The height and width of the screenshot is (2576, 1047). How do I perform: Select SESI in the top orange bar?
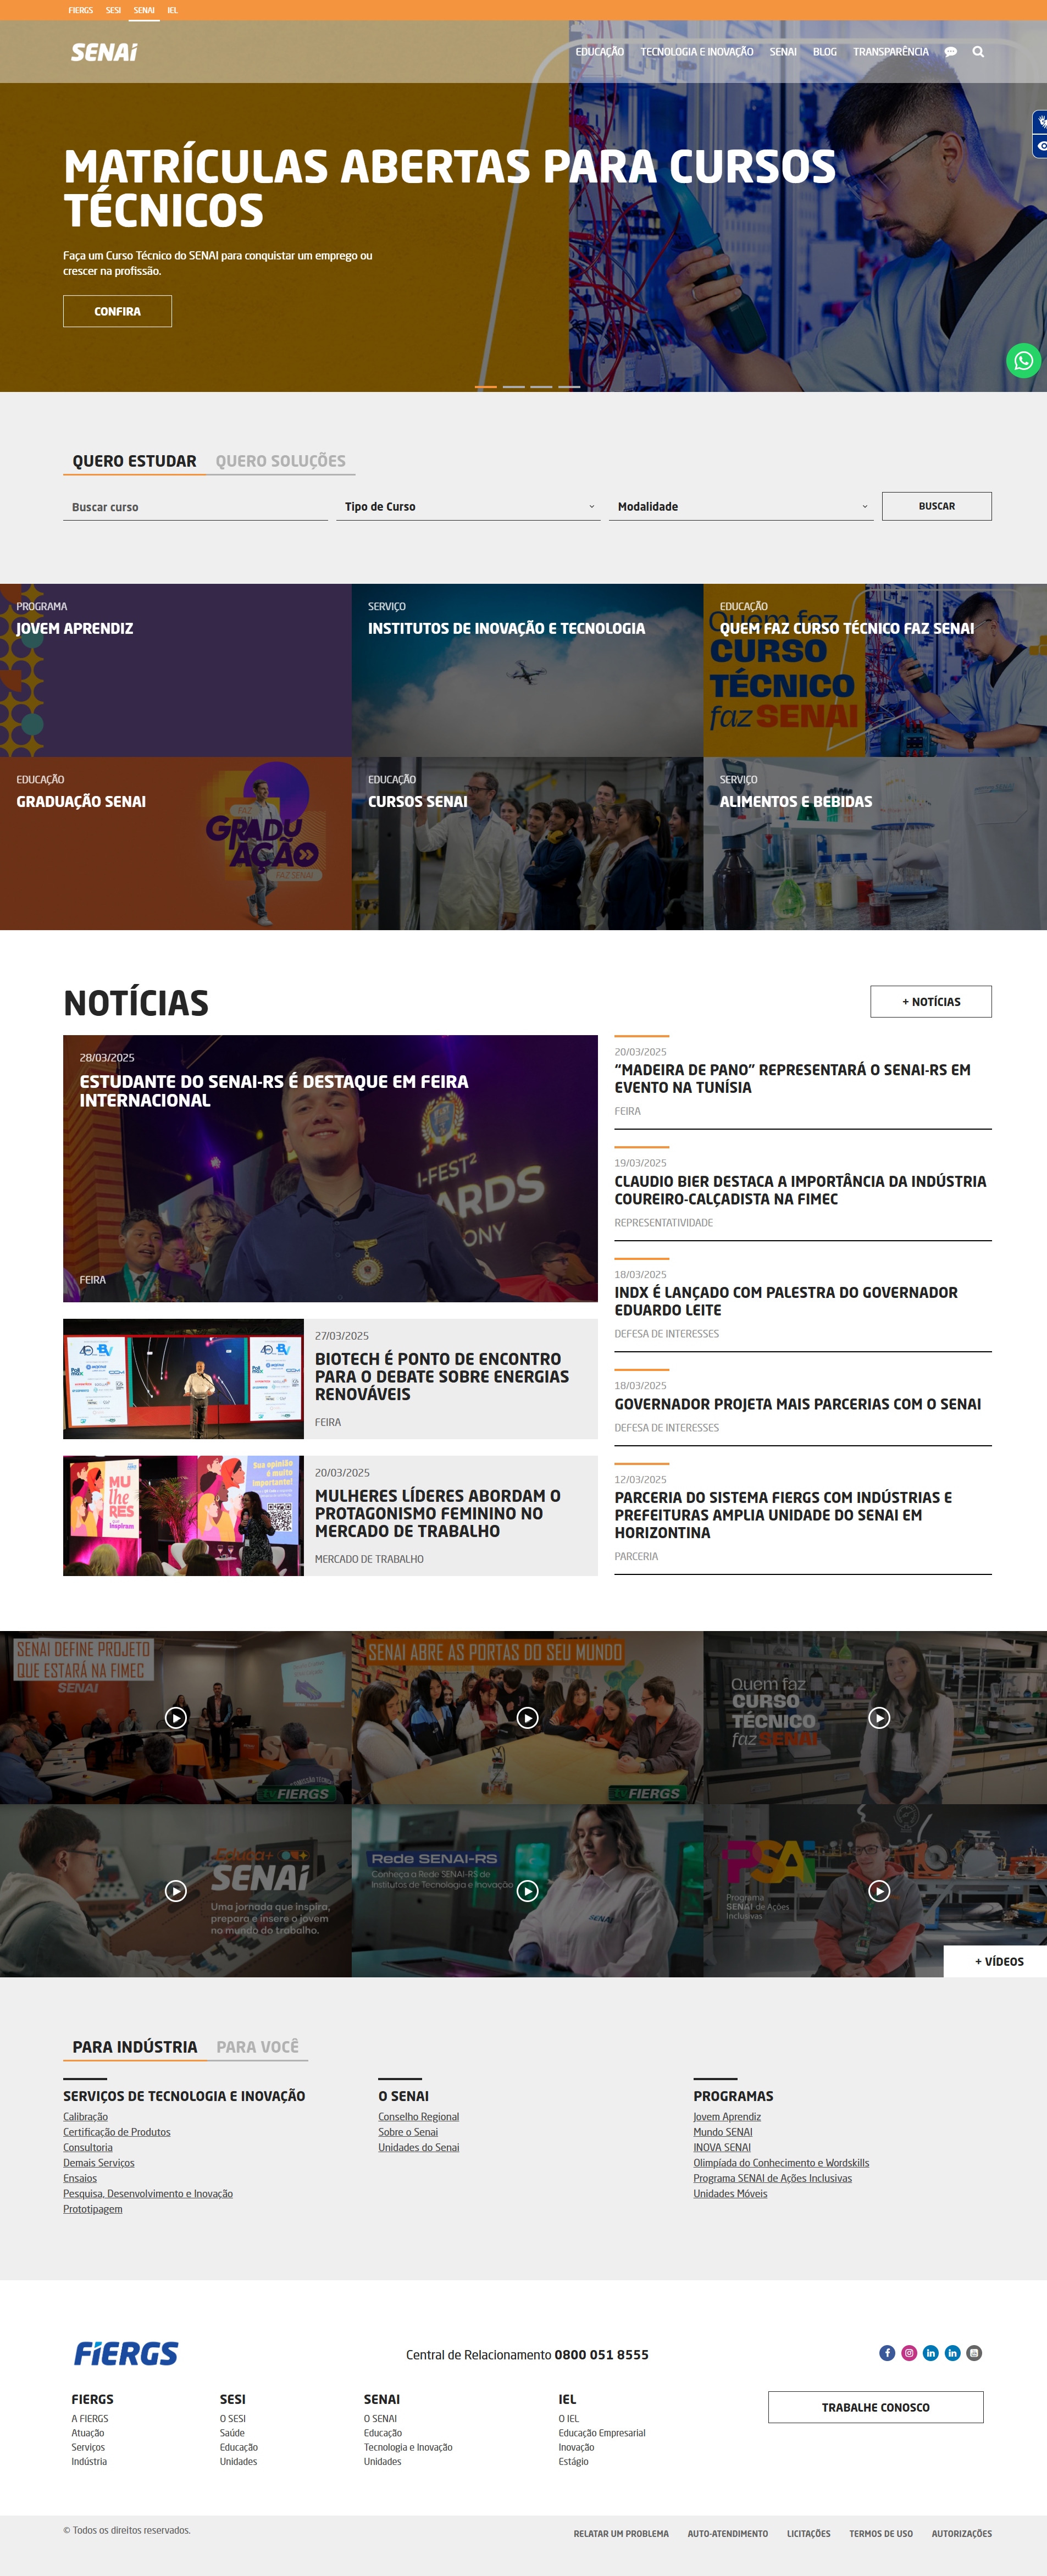113,10
